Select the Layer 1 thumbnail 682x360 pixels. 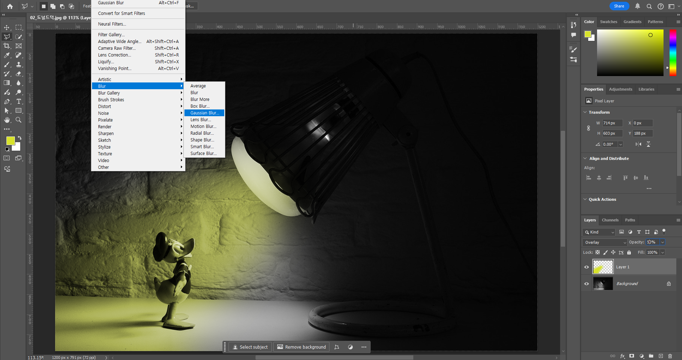coord(603,267)
